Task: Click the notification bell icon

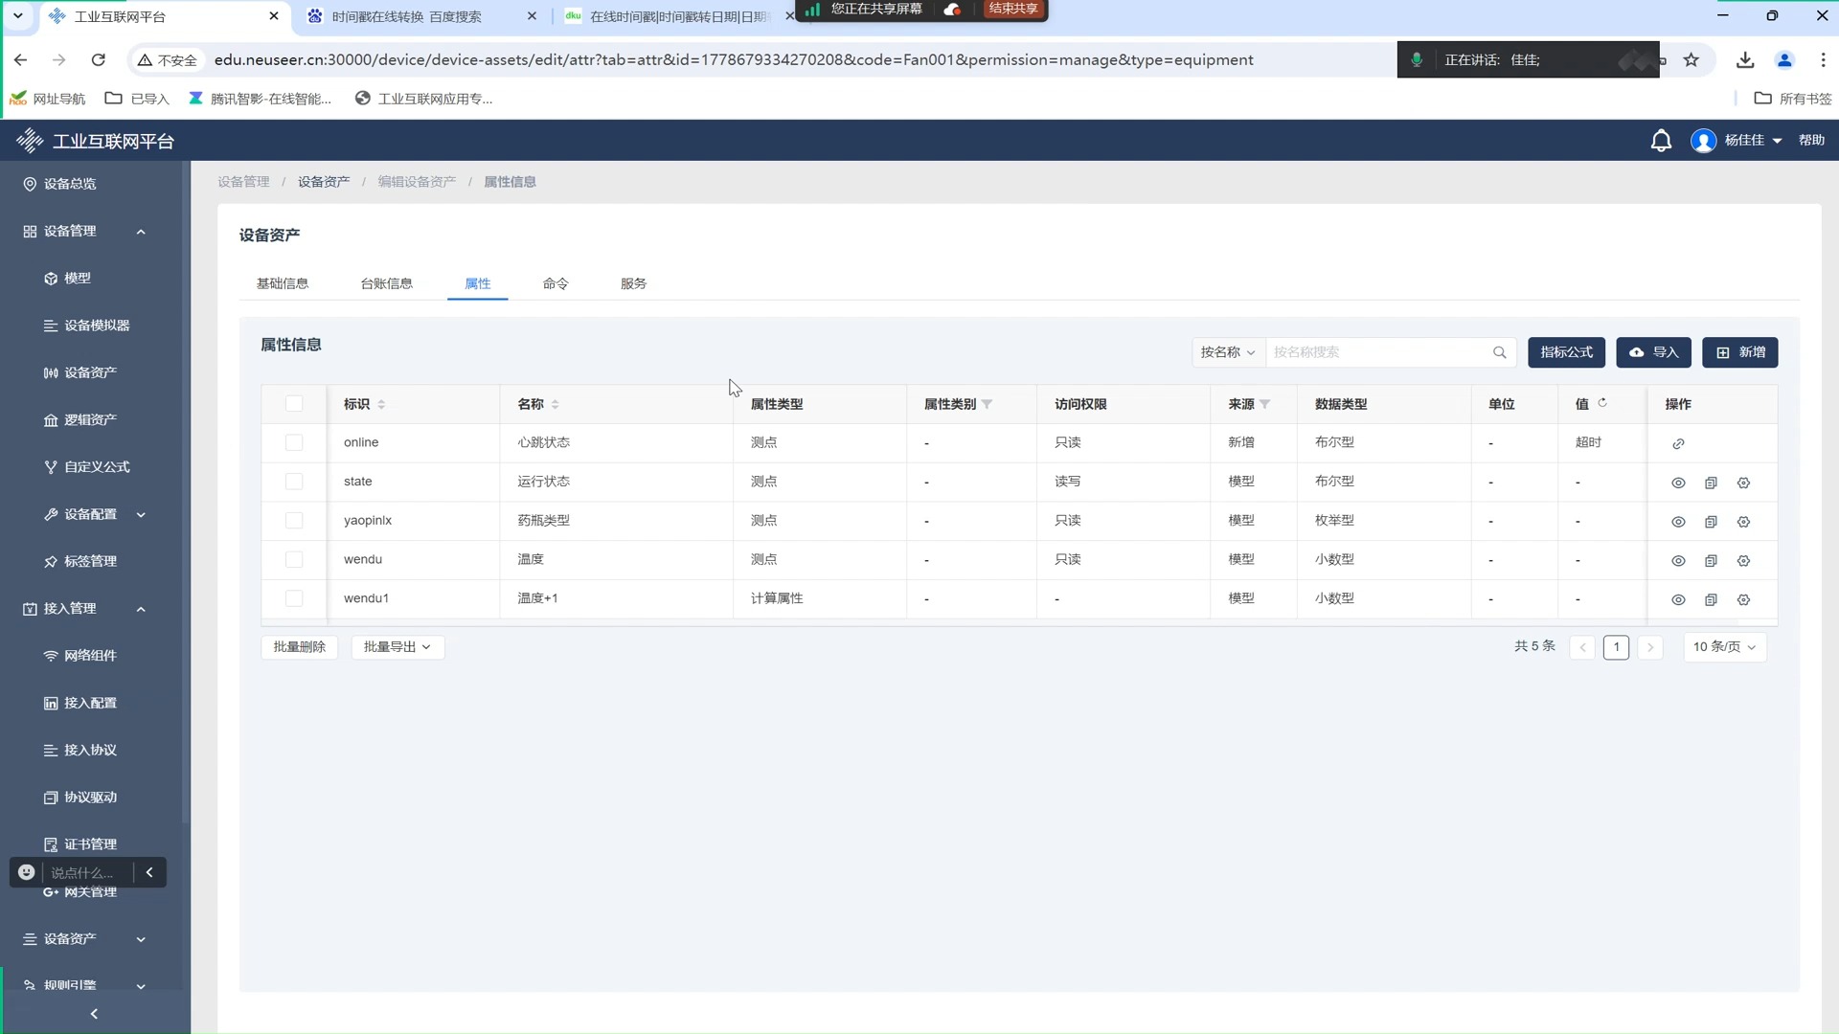Action: (x=1661, y=141)
